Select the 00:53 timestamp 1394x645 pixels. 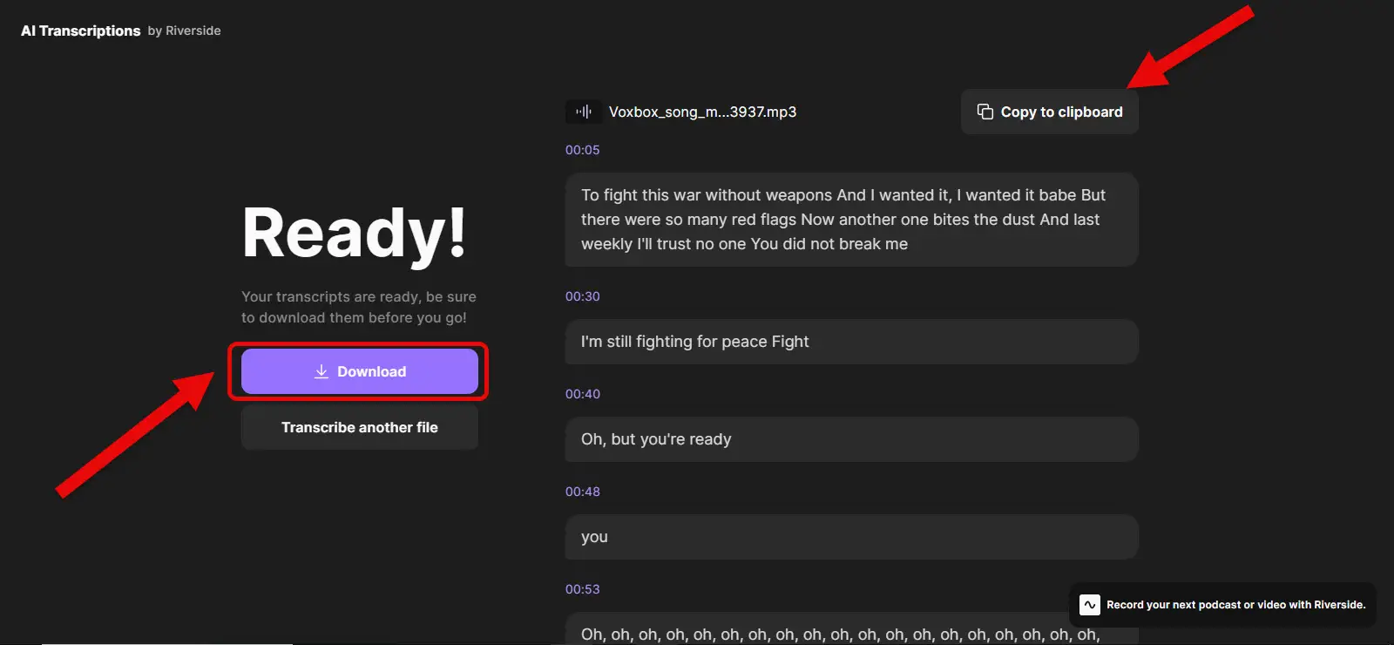pyautogui.click(x=582, y=589)
